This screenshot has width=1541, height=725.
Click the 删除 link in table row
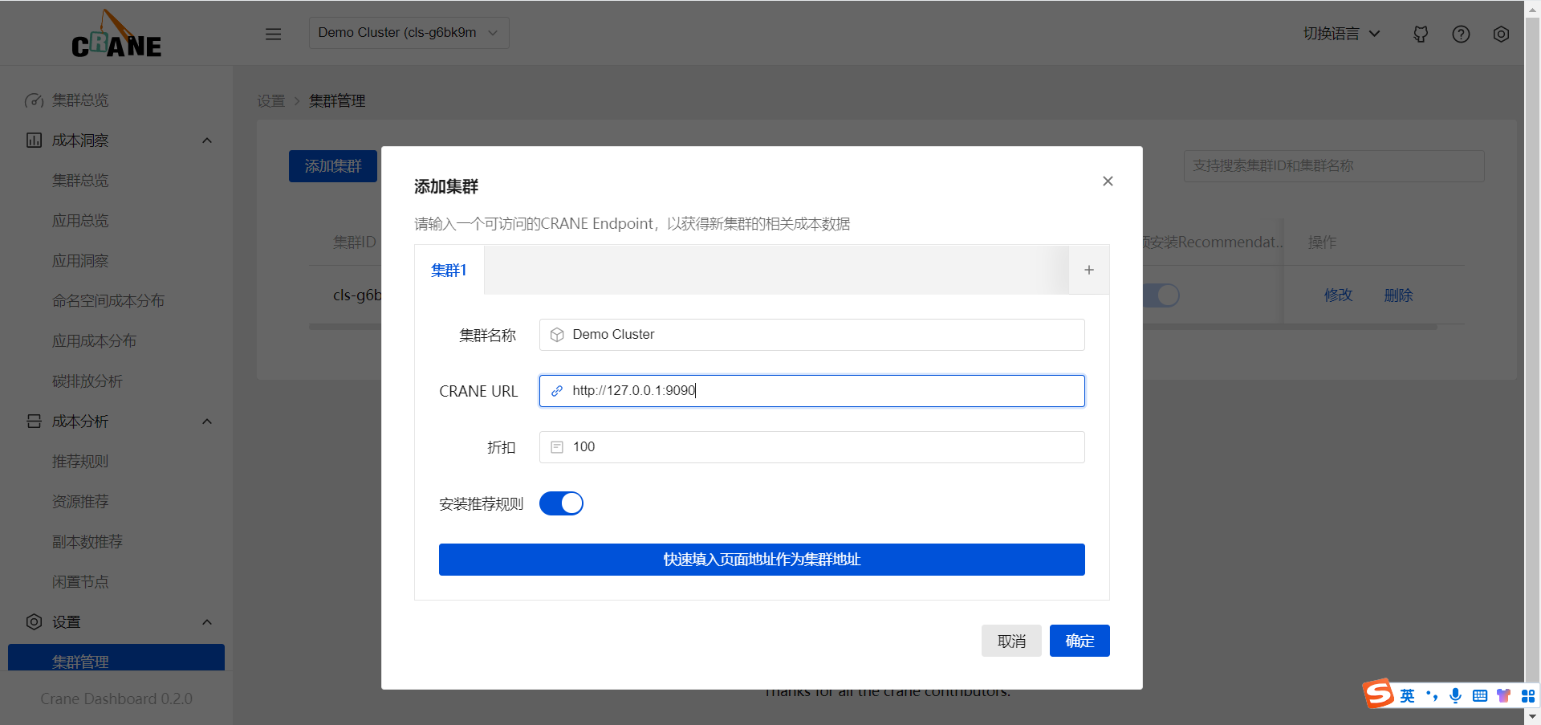(x=1398, y=295)
